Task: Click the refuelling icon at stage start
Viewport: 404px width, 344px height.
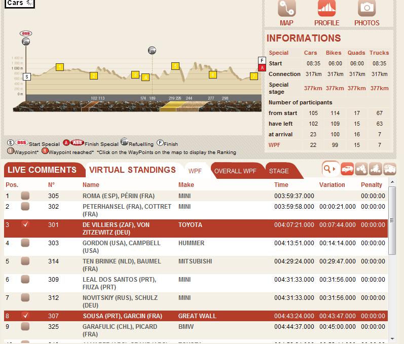Action: [26, 42]
